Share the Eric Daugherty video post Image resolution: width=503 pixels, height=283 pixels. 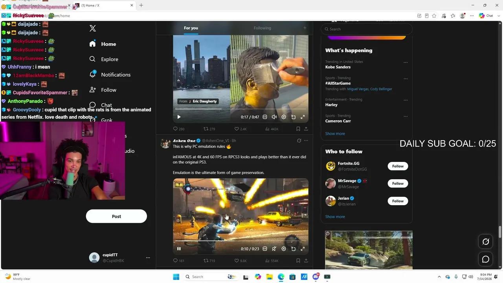(306, 129)
